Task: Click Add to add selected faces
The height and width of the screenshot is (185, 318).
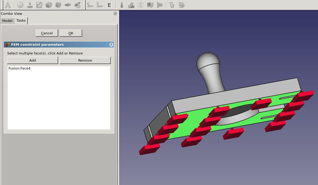Action: pyautogui.click(x=32, y=60)
